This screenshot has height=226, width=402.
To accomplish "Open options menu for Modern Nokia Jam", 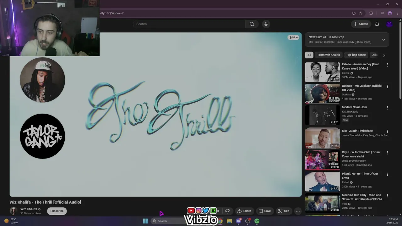I will click(387, 108).
